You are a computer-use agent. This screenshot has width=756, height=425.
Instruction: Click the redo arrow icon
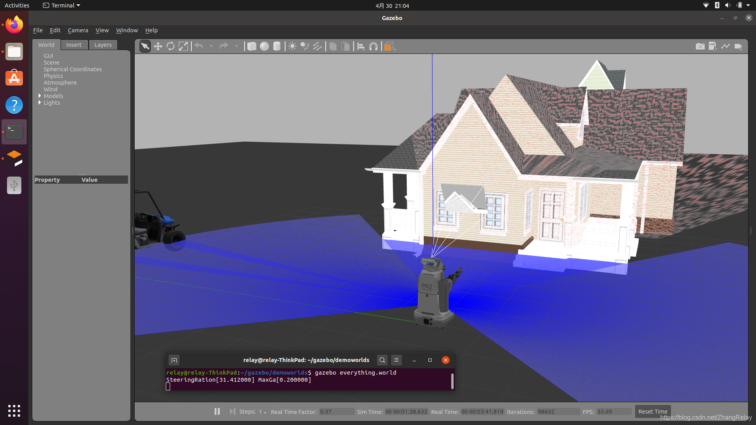pos(224,46)
